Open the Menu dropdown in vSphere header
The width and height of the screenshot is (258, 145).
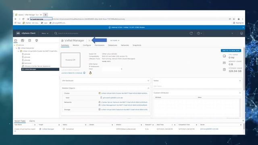[x=45, y=33]
